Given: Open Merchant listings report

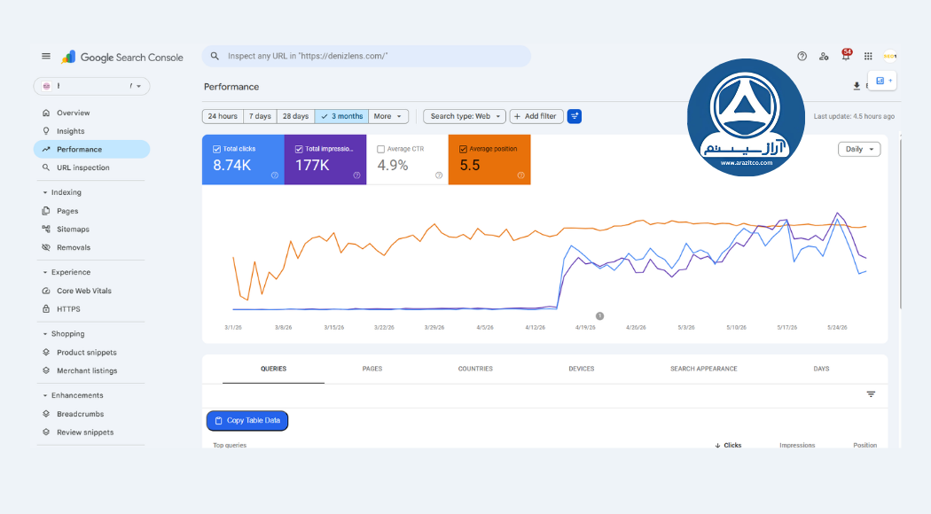Looking at the screenshot, I should (x=91, y=371).
